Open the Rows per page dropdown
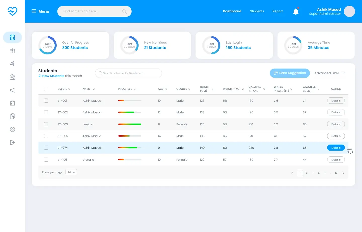362x232 pixels. [x=71, y=172]
